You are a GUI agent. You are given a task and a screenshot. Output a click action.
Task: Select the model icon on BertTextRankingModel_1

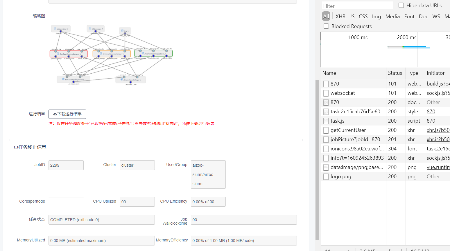(x=63, y=79)
